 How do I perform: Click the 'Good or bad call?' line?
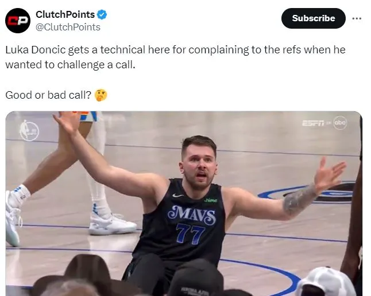pos(48,95)
